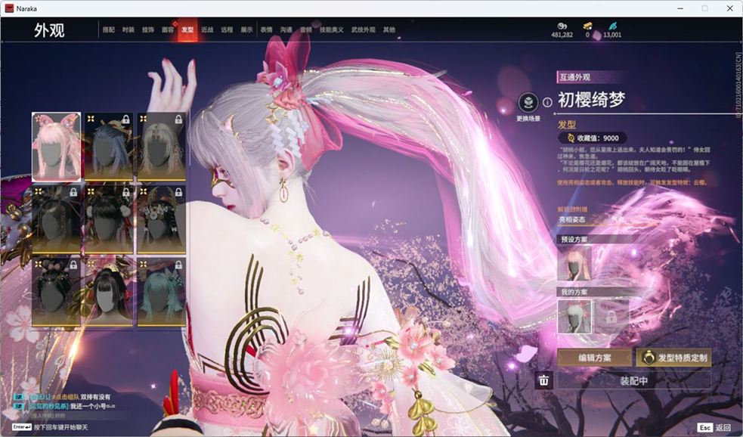Switch to the 挂饰 tab
Viewport: 743px width, 437px height.
148,29
